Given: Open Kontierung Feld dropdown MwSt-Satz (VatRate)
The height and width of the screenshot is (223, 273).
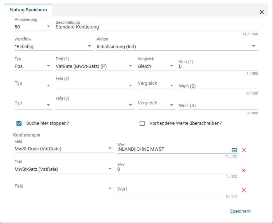Looking at the screenshot, I should [65, 169].
